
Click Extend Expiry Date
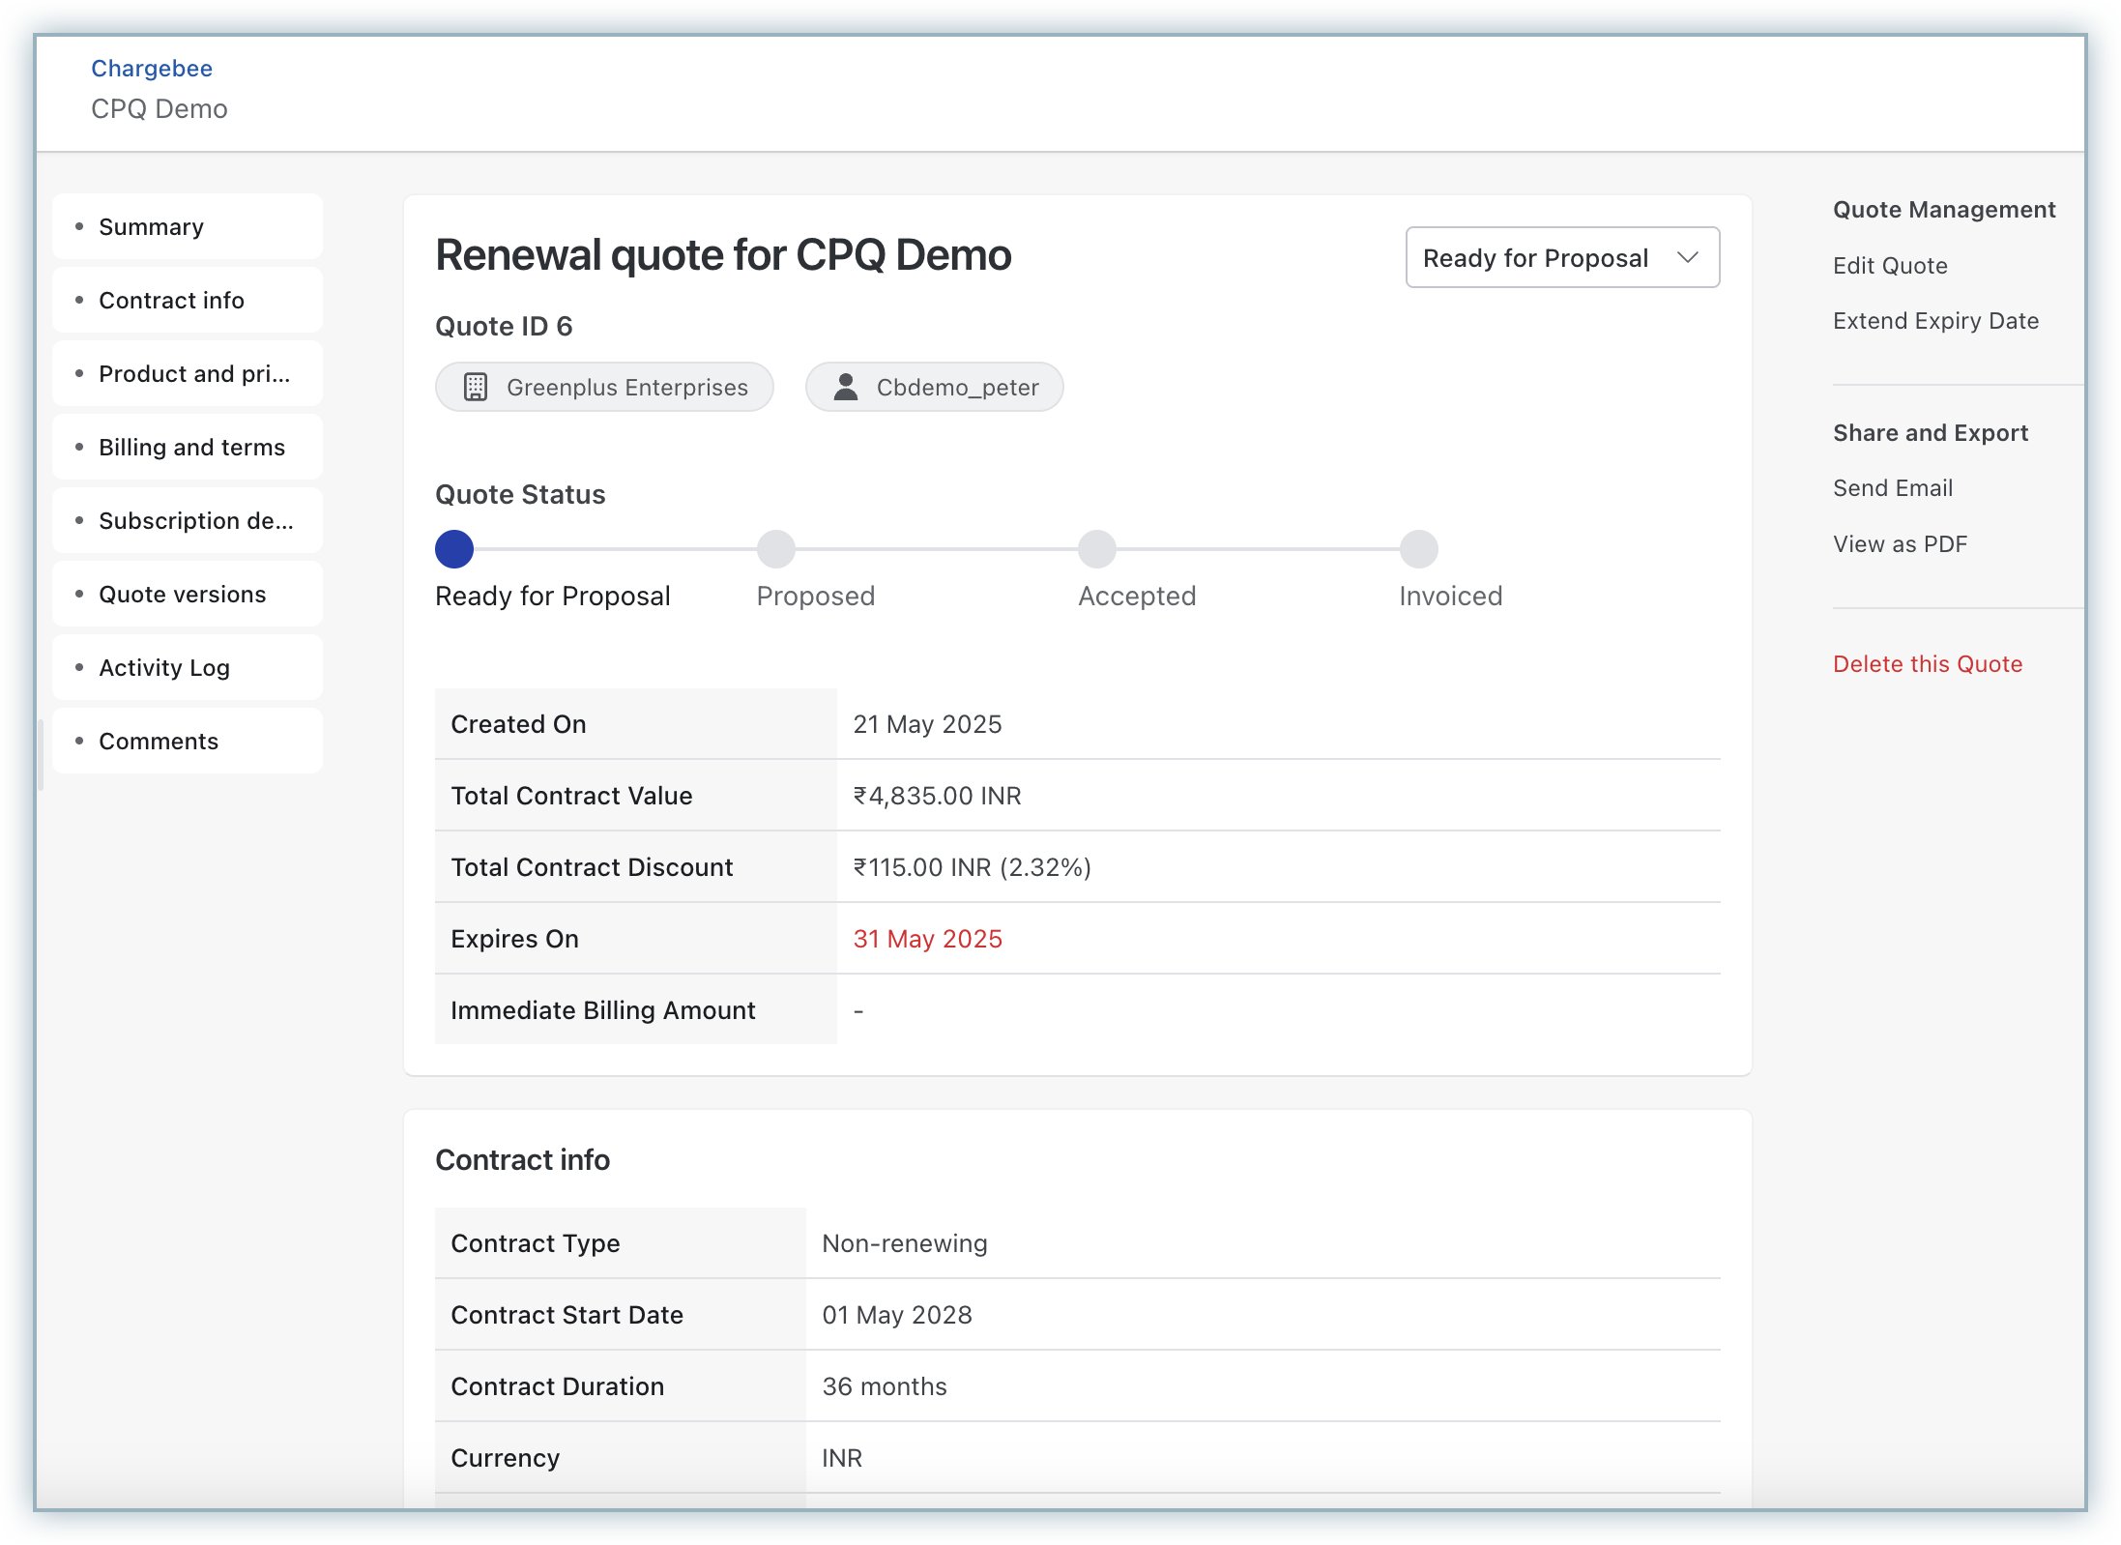pos(1935,321)
